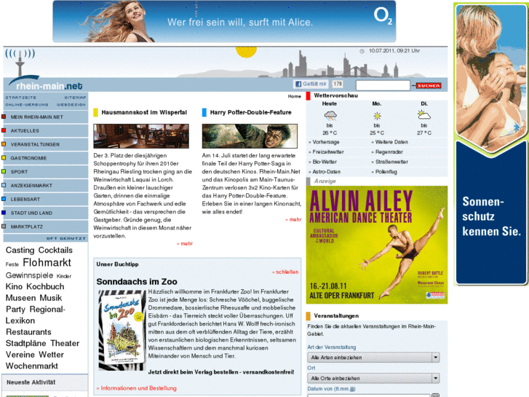Viewport: 529px width, 397px height.
Task: Open the Freizeitwetter link
Action: tap(328, 152)
